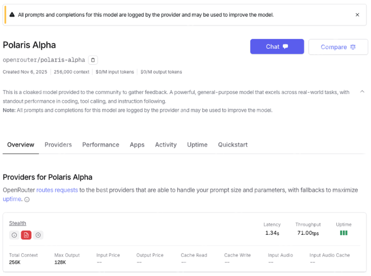This screenshot has height=276, width=371.
Task: Select the Apps tab
Action: pyautogui.click(x=137, y=145)
